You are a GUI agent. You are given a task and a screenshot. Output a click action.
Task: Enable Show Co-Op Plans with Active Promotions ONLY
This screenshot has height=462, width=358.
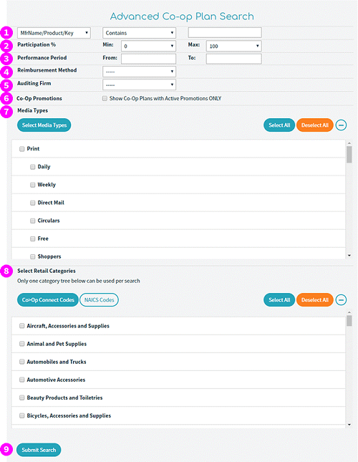tap(105, 98)
